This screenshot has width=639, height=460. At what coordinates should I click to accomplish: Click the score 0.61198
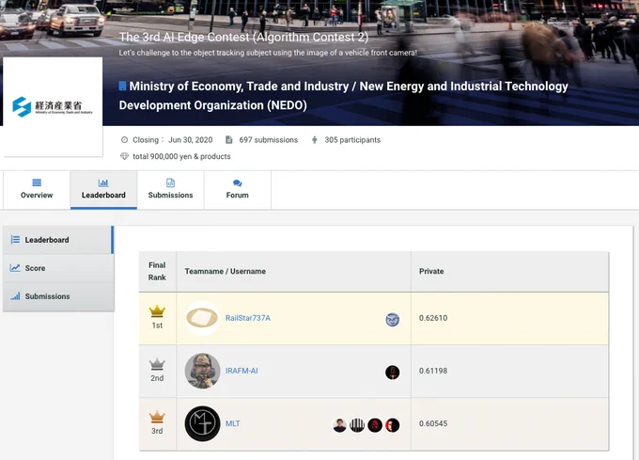click(x=433, y=371)
